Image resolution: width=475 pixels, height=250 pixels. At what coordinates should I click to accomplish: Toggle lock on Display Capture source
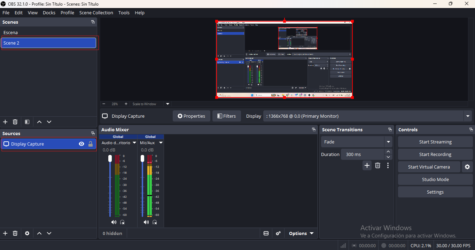coord(91,144)
